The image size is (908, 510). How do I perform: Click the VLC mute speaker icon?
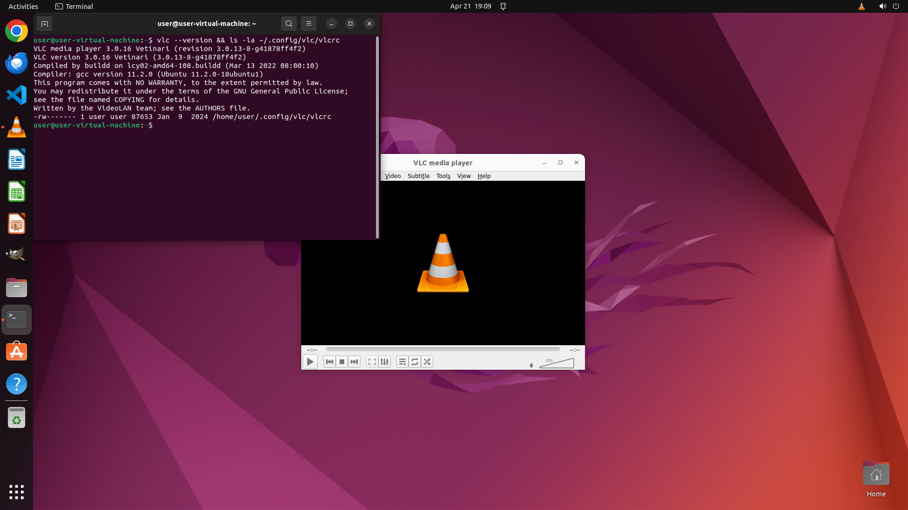tap(532, 365)
